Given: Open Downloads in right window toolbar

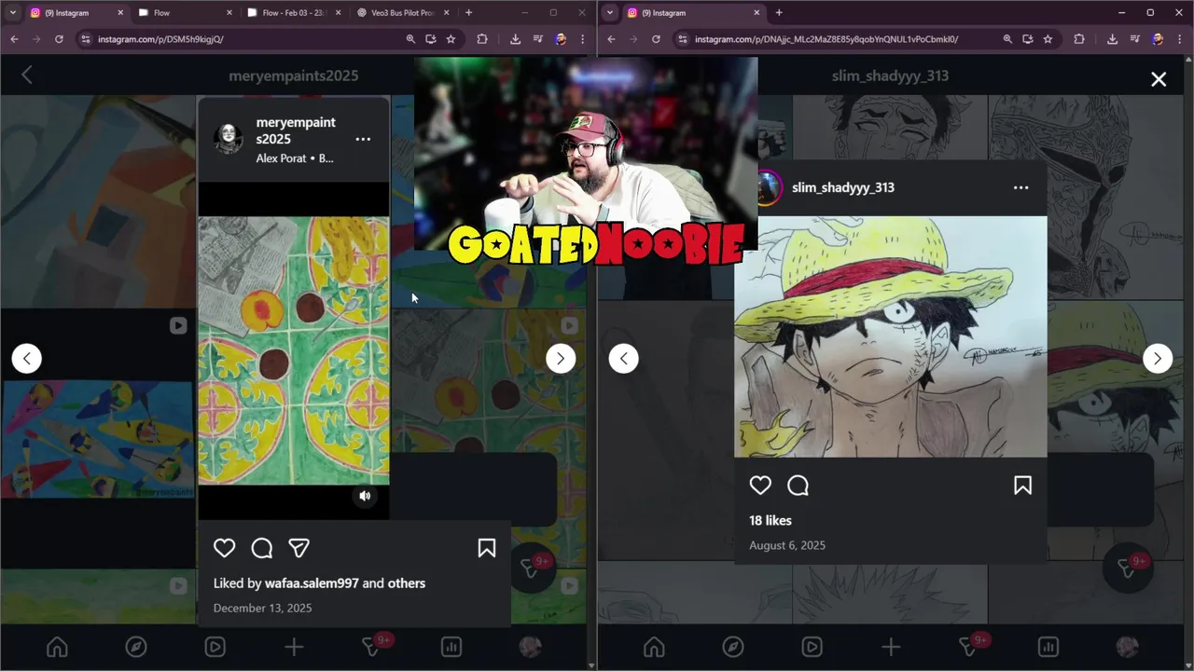Looking at the screenshot, I should [x=1112, y=39].
